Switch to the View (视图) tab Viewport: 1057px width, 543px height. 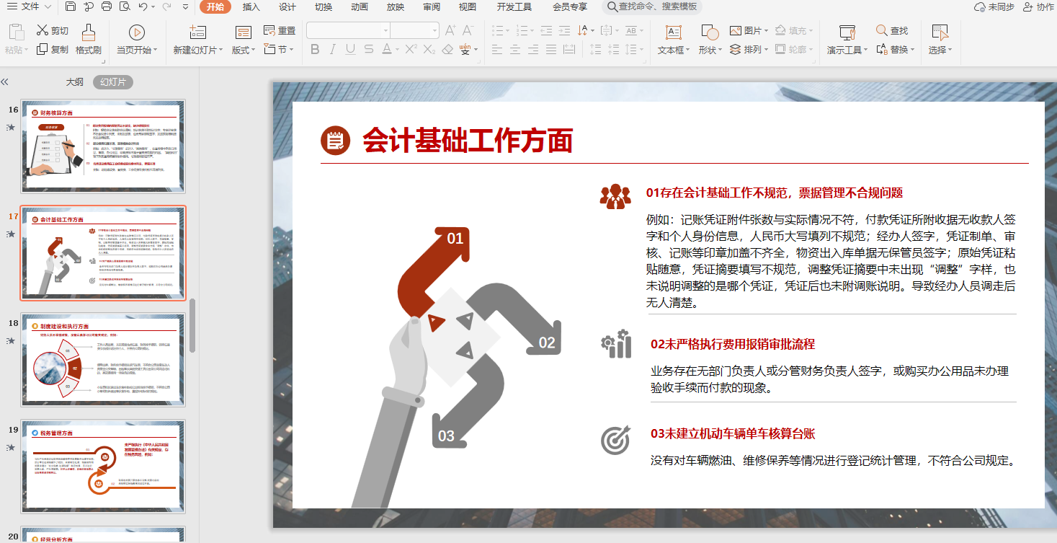468,7
